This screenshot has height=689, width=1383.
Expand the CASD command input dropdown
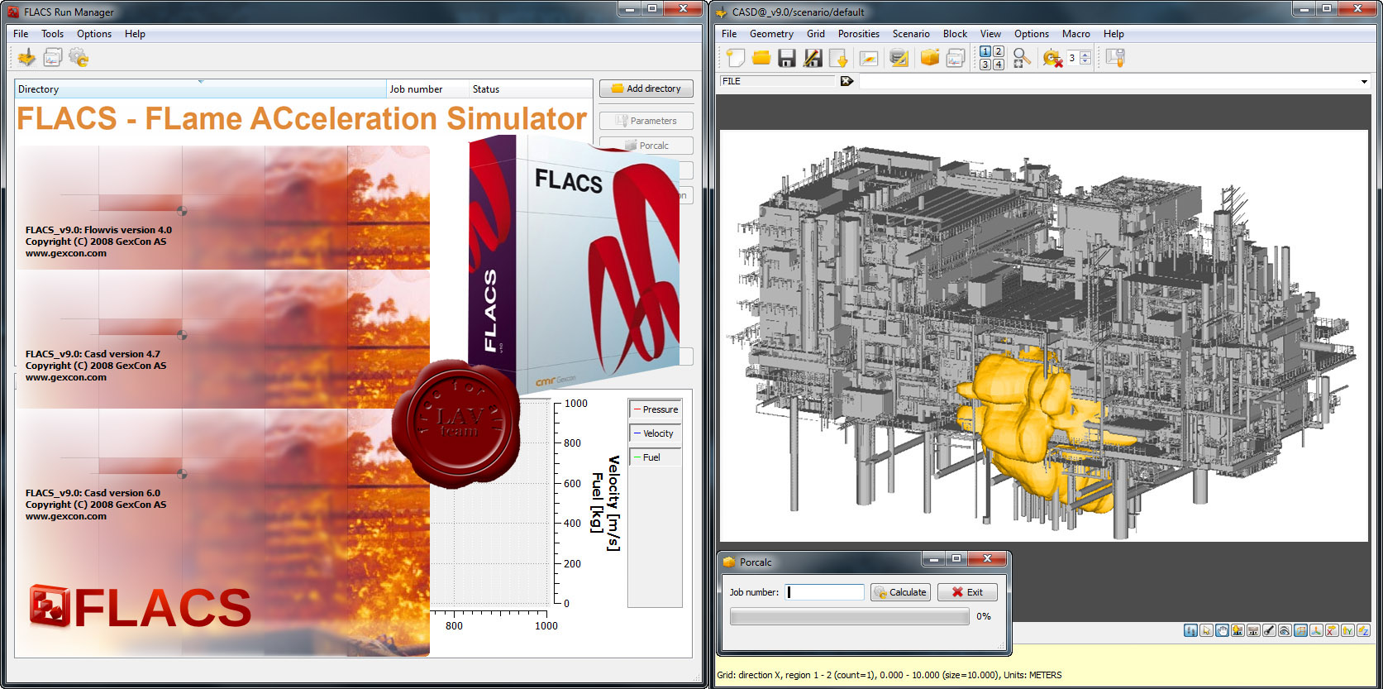1363,81
